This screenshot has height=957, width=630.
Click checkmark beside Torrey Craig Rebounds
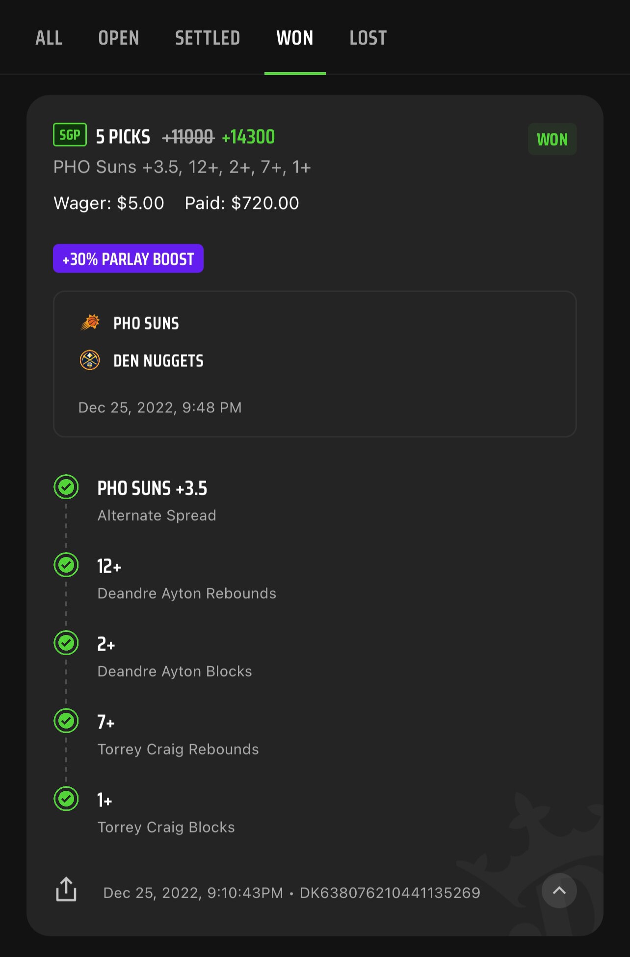[x=66, y=721]
